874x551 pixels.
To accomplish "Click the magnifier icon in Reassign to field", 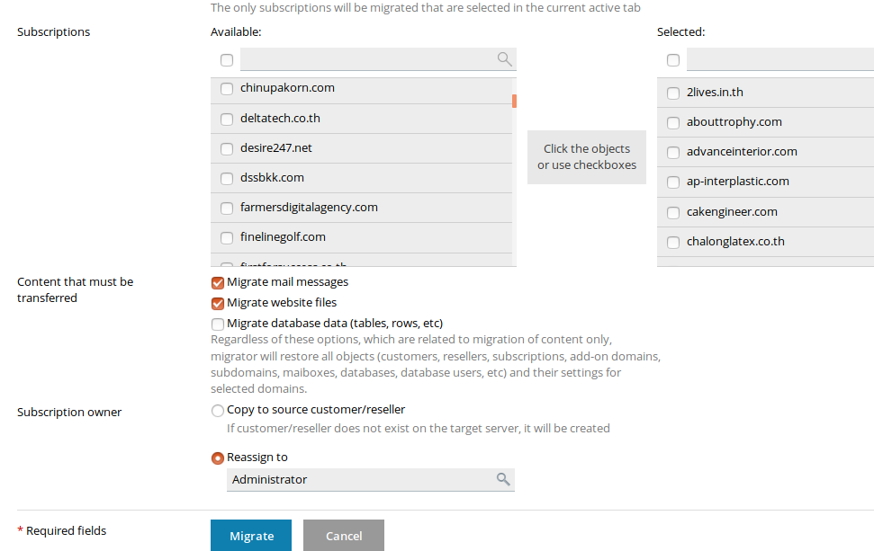I will point(503,479).
